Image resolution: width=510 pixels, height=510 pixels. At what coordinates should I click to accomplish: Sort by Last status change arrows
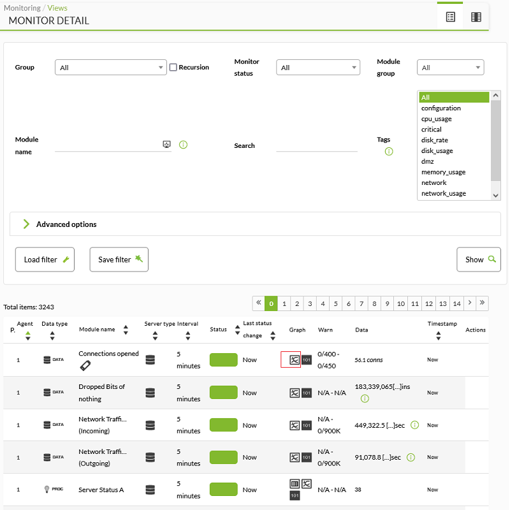coord(273,336)
